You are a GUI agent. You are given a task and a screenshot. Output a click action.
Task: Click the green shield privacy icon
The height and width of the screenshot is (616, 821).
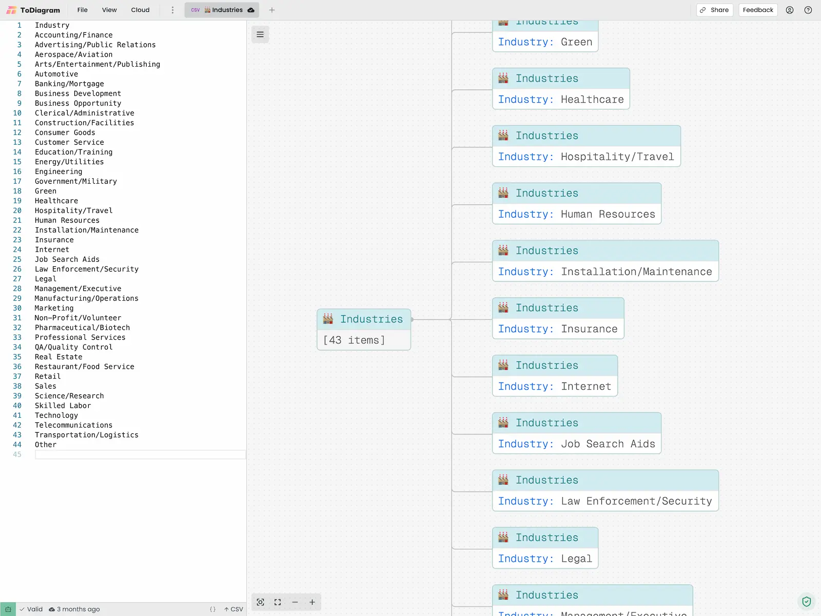click(x=807, y=601)
